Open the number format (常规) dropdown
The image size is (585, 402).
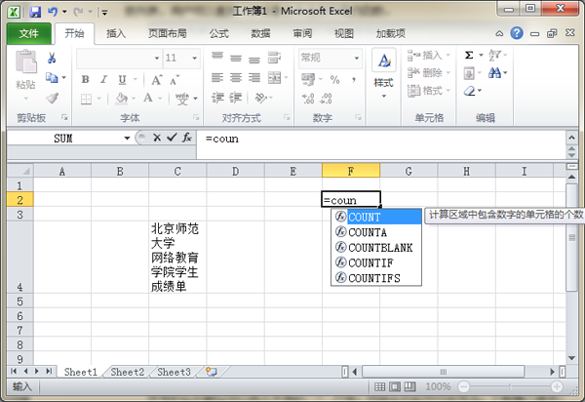(x=357, y=58)
